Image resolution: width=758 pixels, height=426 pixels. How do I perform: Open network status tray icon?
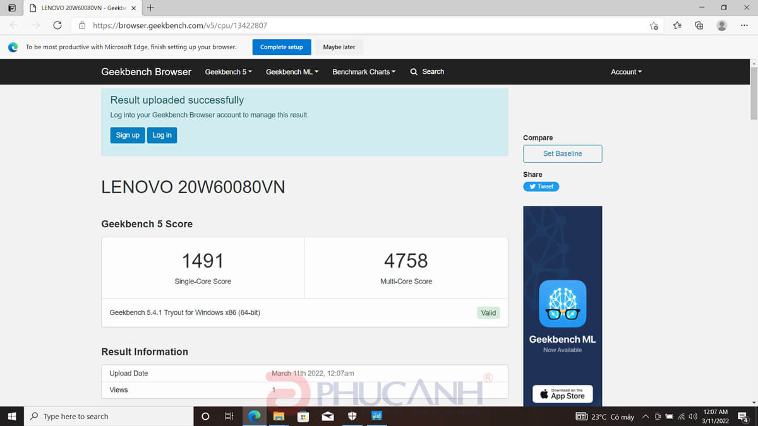681,417
